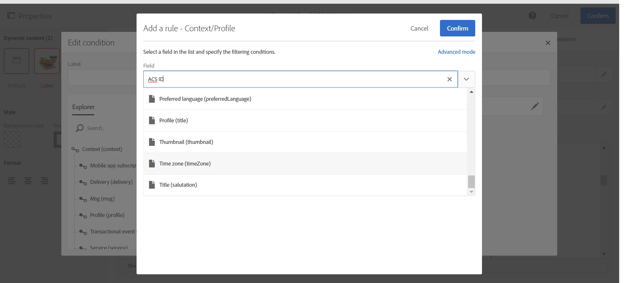The width and height of the screenshot is (625, 283).
Task: Close the Edit condition panel
Action: pyautogui.click(x=548, y=43)
